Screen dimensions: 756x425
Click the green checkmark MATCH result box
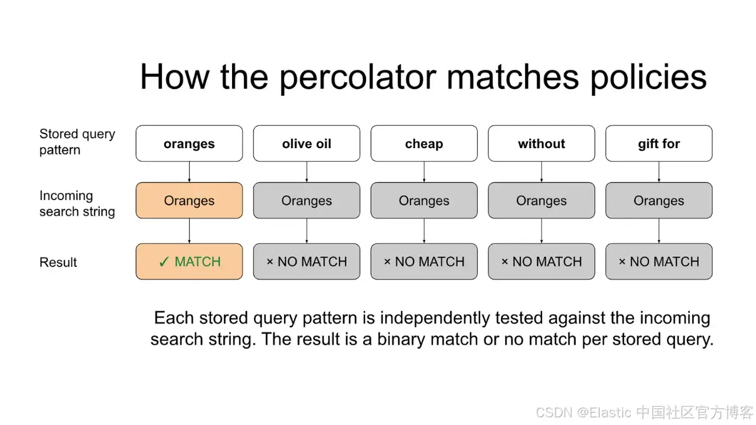click(189, 261)
